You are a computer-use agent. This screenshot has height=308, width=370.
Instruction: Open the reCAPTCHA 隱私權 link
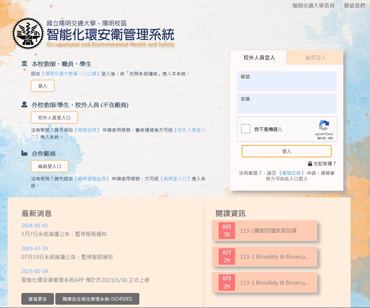[321, 138]
